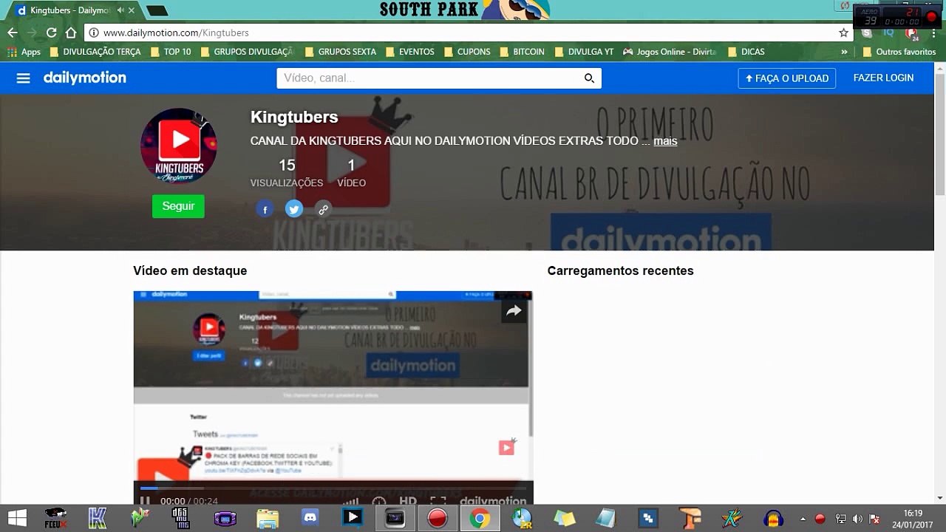The height and width of the screenshot is (532, 946).
Task: Open the DICAS bookmark folder
Action: [746, 52]
